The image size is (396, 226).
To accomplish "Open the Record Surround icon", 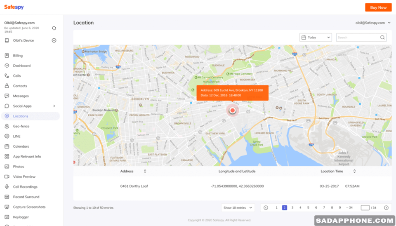I will pyautogui.click(x=7, y=197).
